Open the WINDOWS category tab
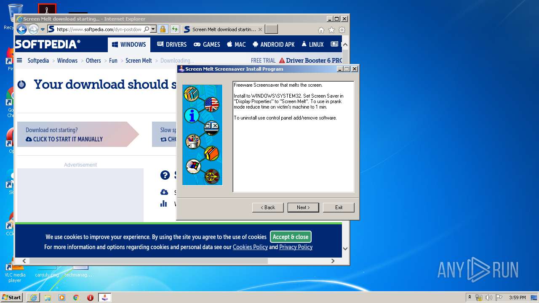The width and height of the screenshot is (539, 303). point(129,45)
